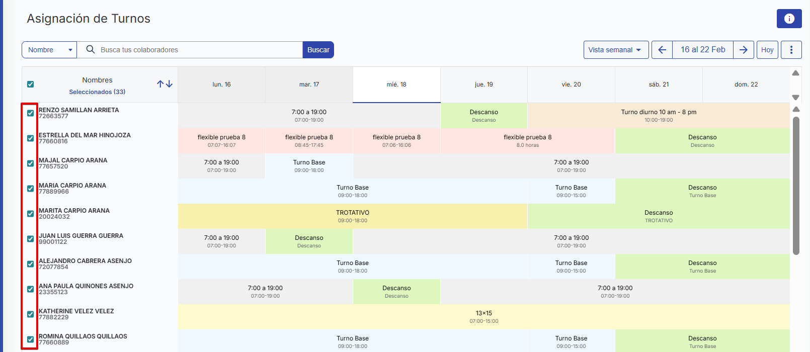Toggle the select-all checkbox in Nombres header
810x352 pixels.
(x=31, y=84)
